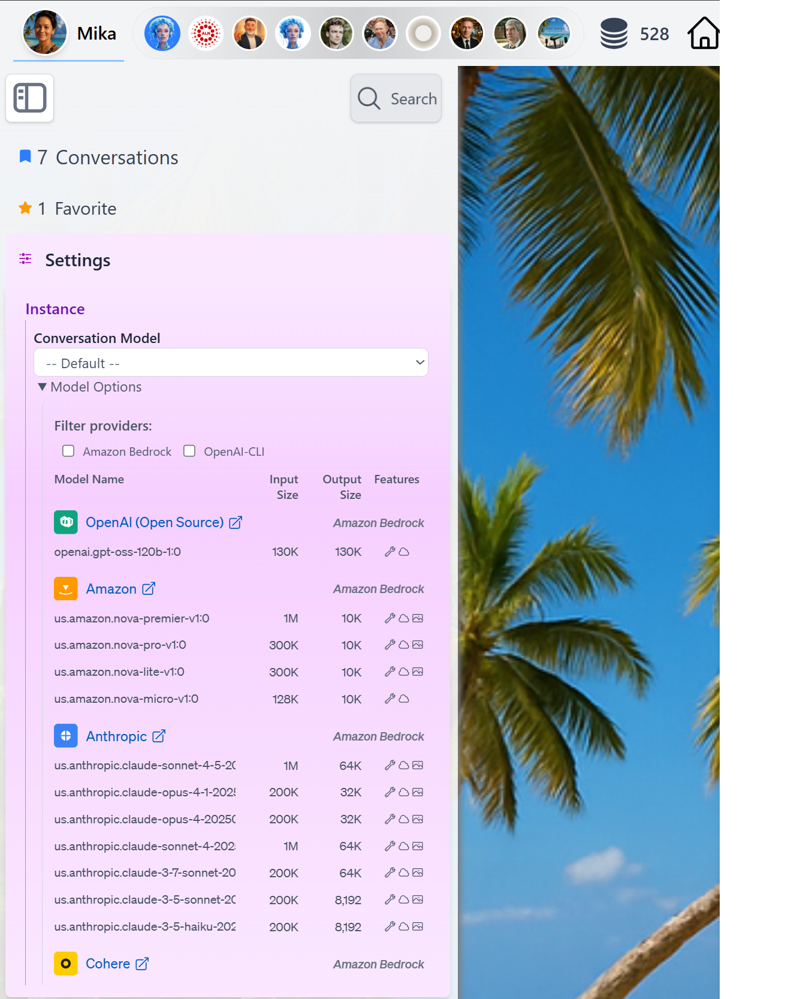Screen dimensions: 812x999
Task: Toggle the sidebar panel layout icon
Action: (x=30, y=98)
